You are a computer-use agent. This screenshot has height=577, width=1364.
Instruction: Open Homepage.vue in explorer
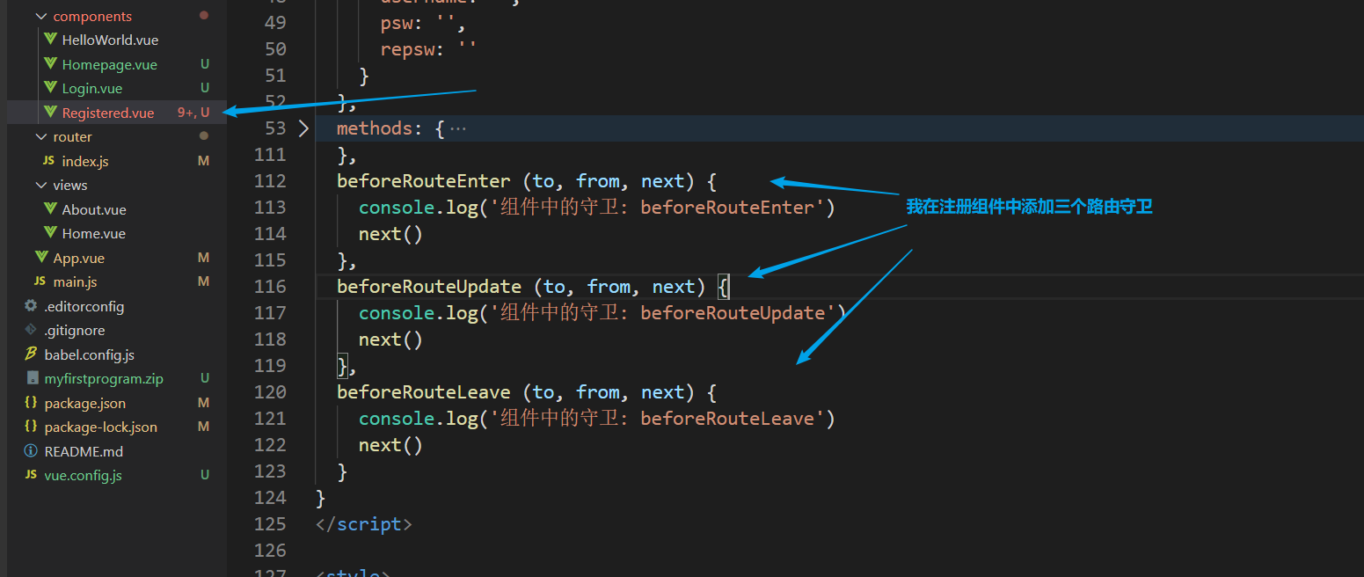[x=109, y=64]
